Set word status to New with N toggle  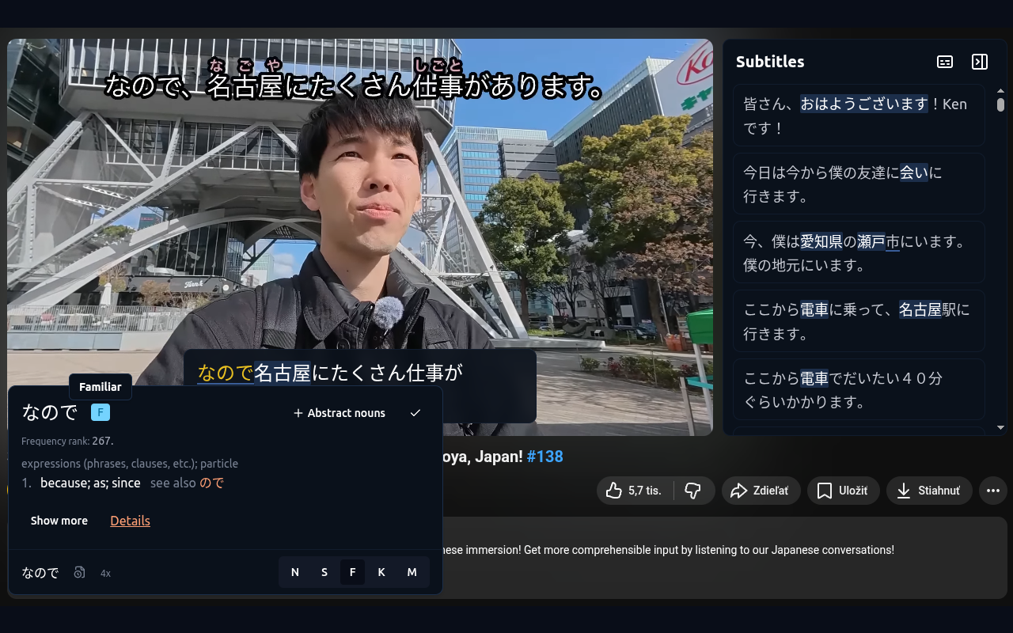pyautogui.click(x=294, y=571)
